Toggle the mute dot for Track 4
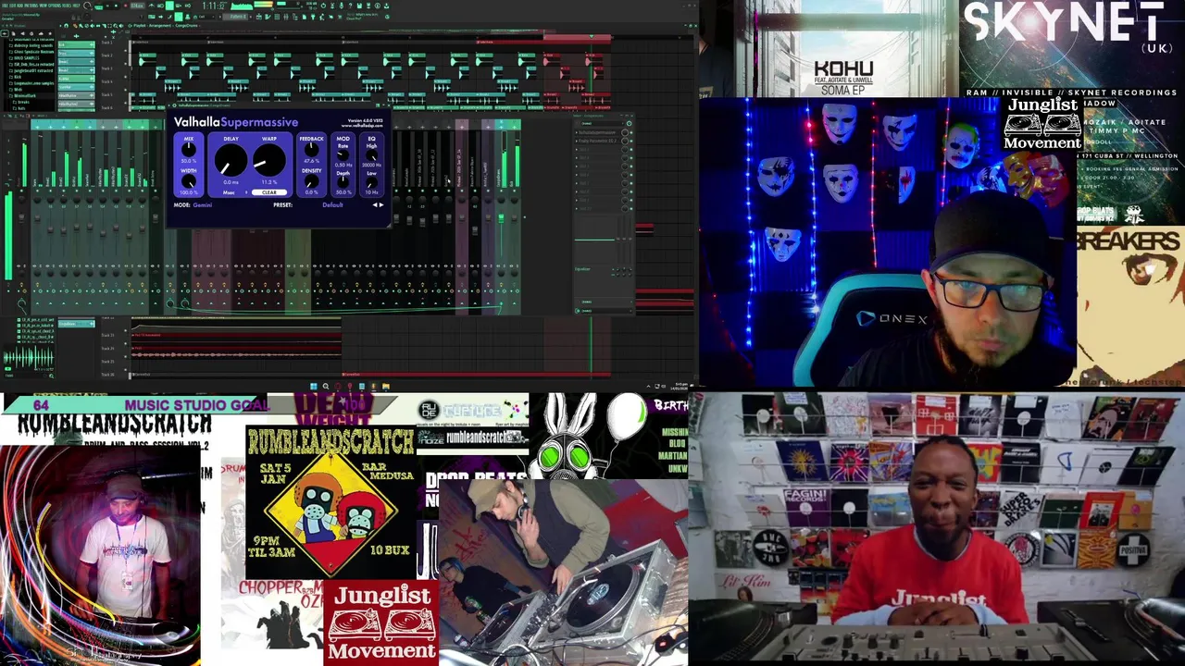 click(x=125, y=90)
